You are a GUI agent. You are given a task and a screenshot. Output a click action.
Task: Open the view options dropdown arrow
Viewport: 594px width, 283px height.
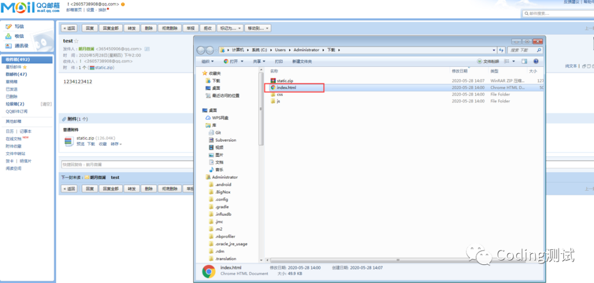pyautogui.click(x=513, y=62)
